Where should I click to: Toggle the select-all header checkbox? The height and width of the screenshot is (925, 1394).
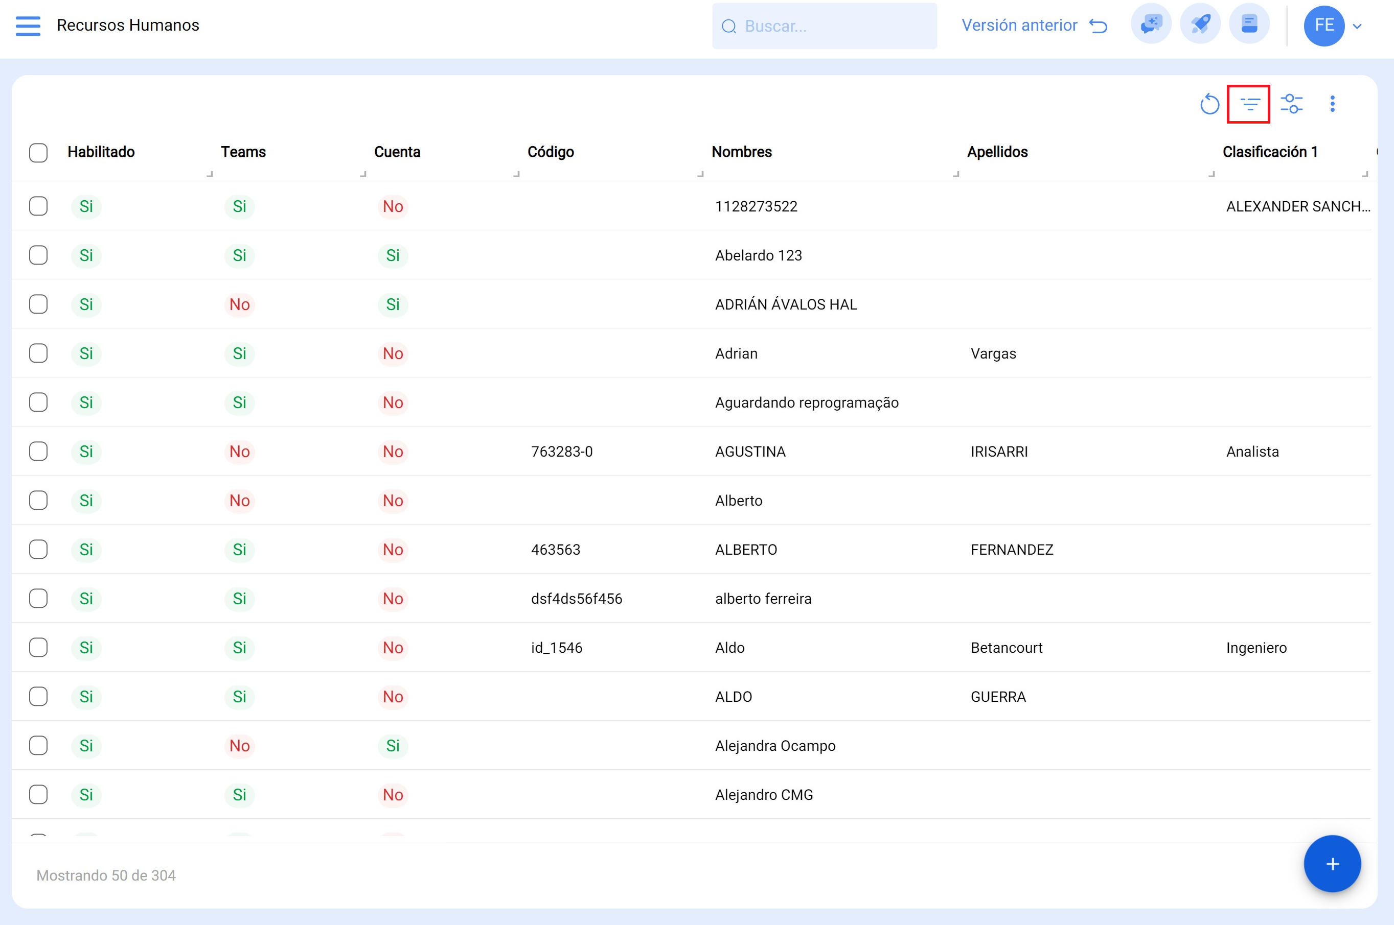pos(38,152)
